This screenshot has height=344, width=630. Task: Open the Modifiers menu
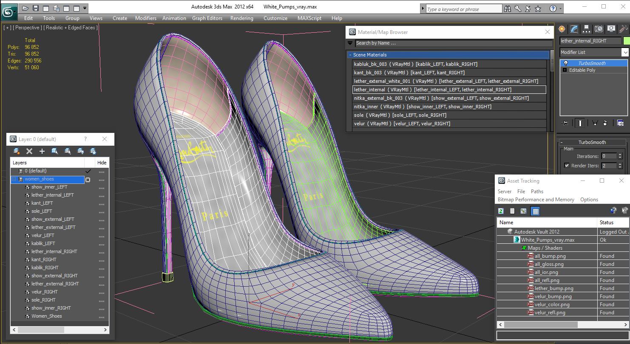coord(146,18)
